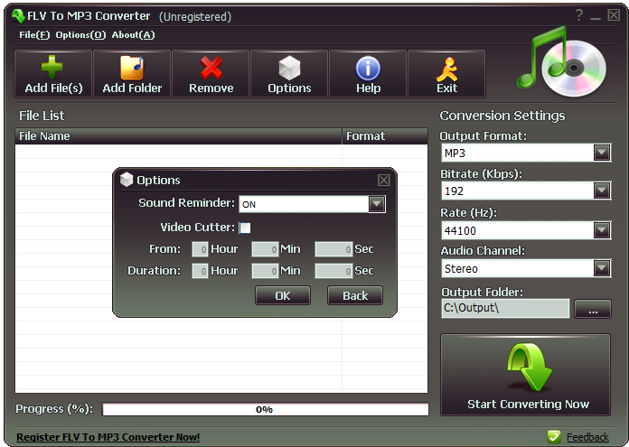Screen dimensions: 629x447
Task: Click the green app icon in title bar
Action: click(18, 16)
